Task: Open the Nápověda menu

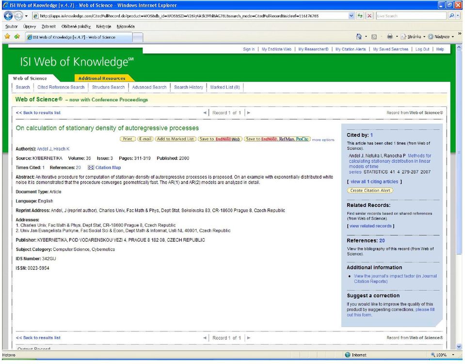Action: [x=126, y=26]
